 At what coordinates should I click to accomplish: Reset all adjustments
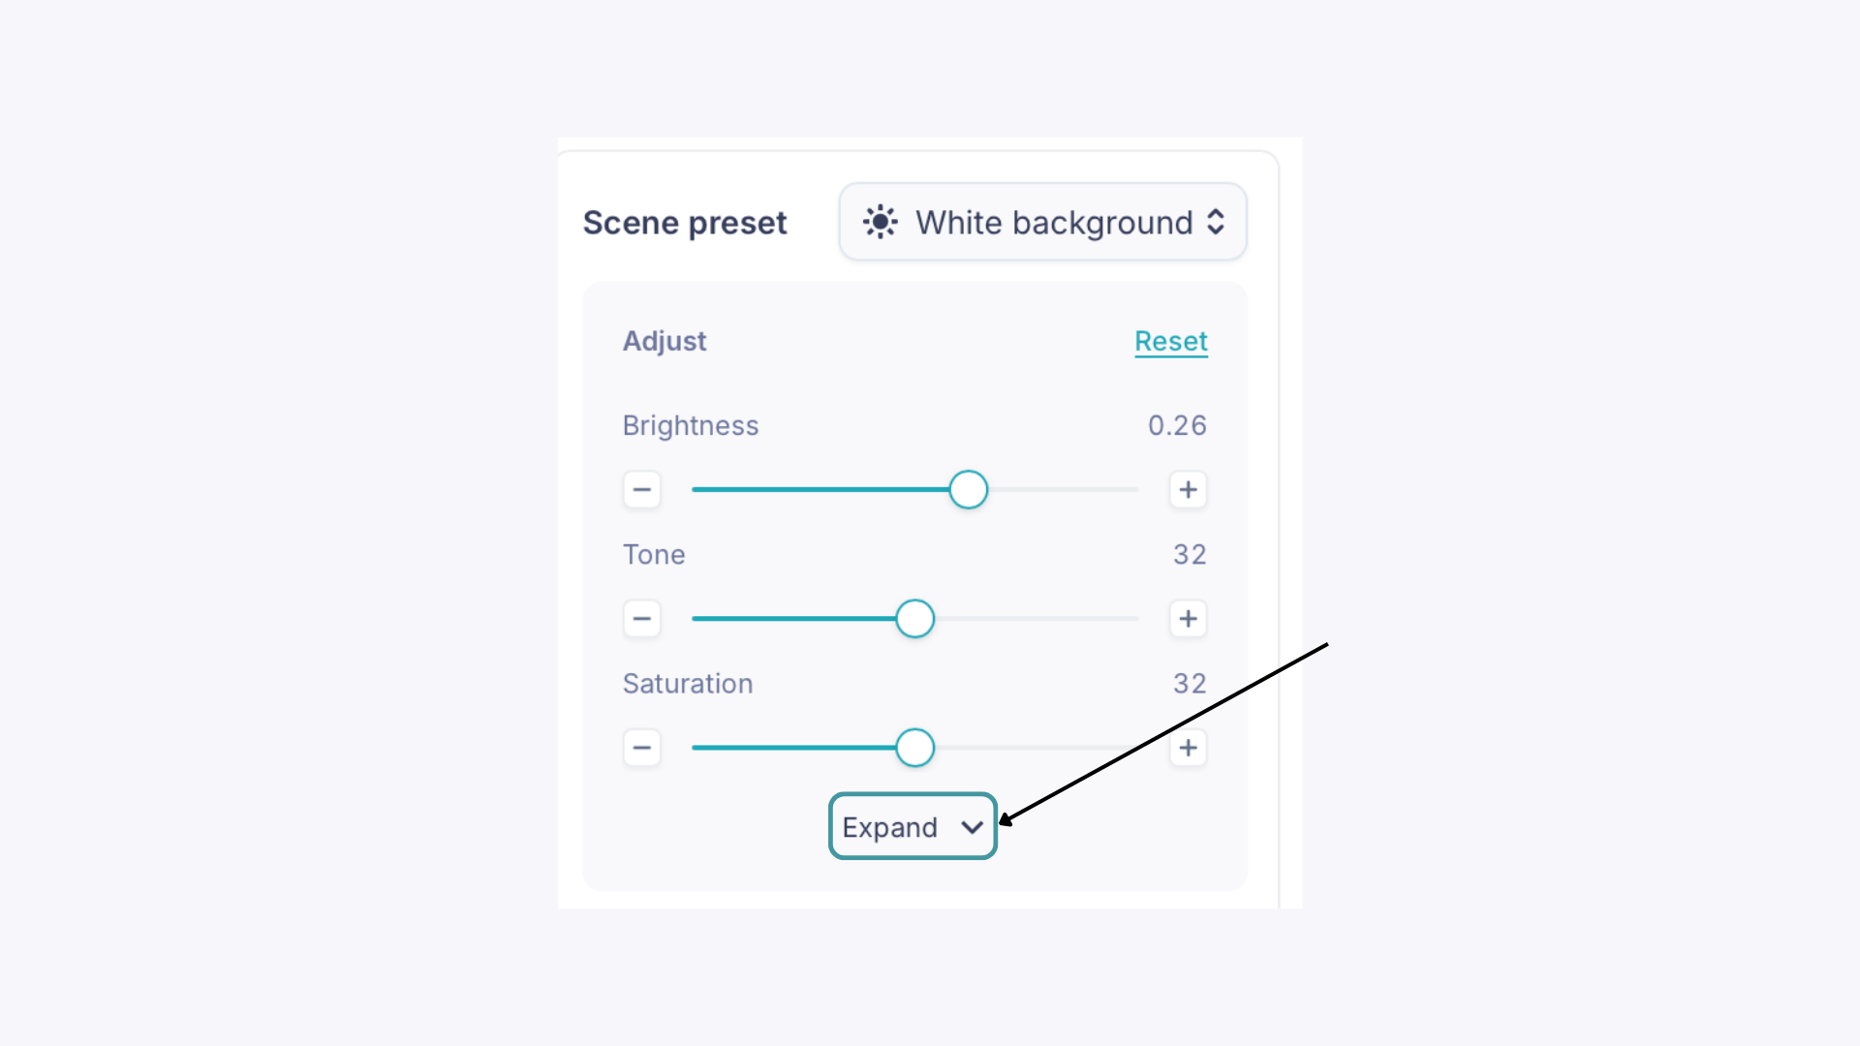click(x=1170, y=342)
